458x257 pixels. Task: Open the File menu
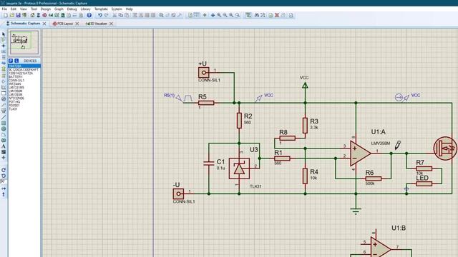coord(4,9)
